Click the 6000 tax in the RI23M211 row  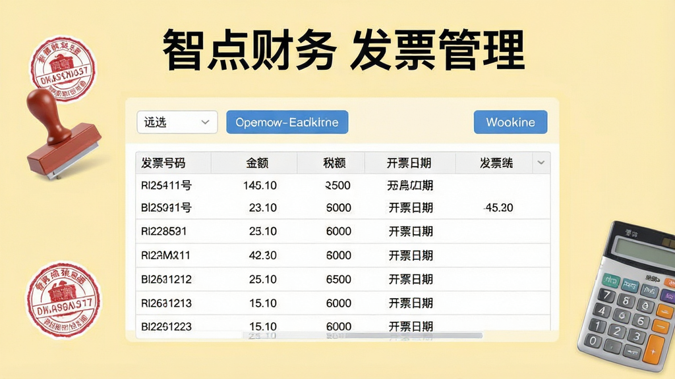pyautogui.click(x=339, y=256)
